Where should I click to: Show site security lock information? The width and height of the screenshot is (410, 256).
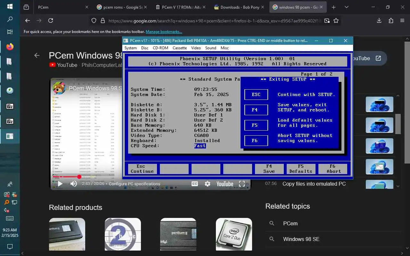[x=103, y=20]
